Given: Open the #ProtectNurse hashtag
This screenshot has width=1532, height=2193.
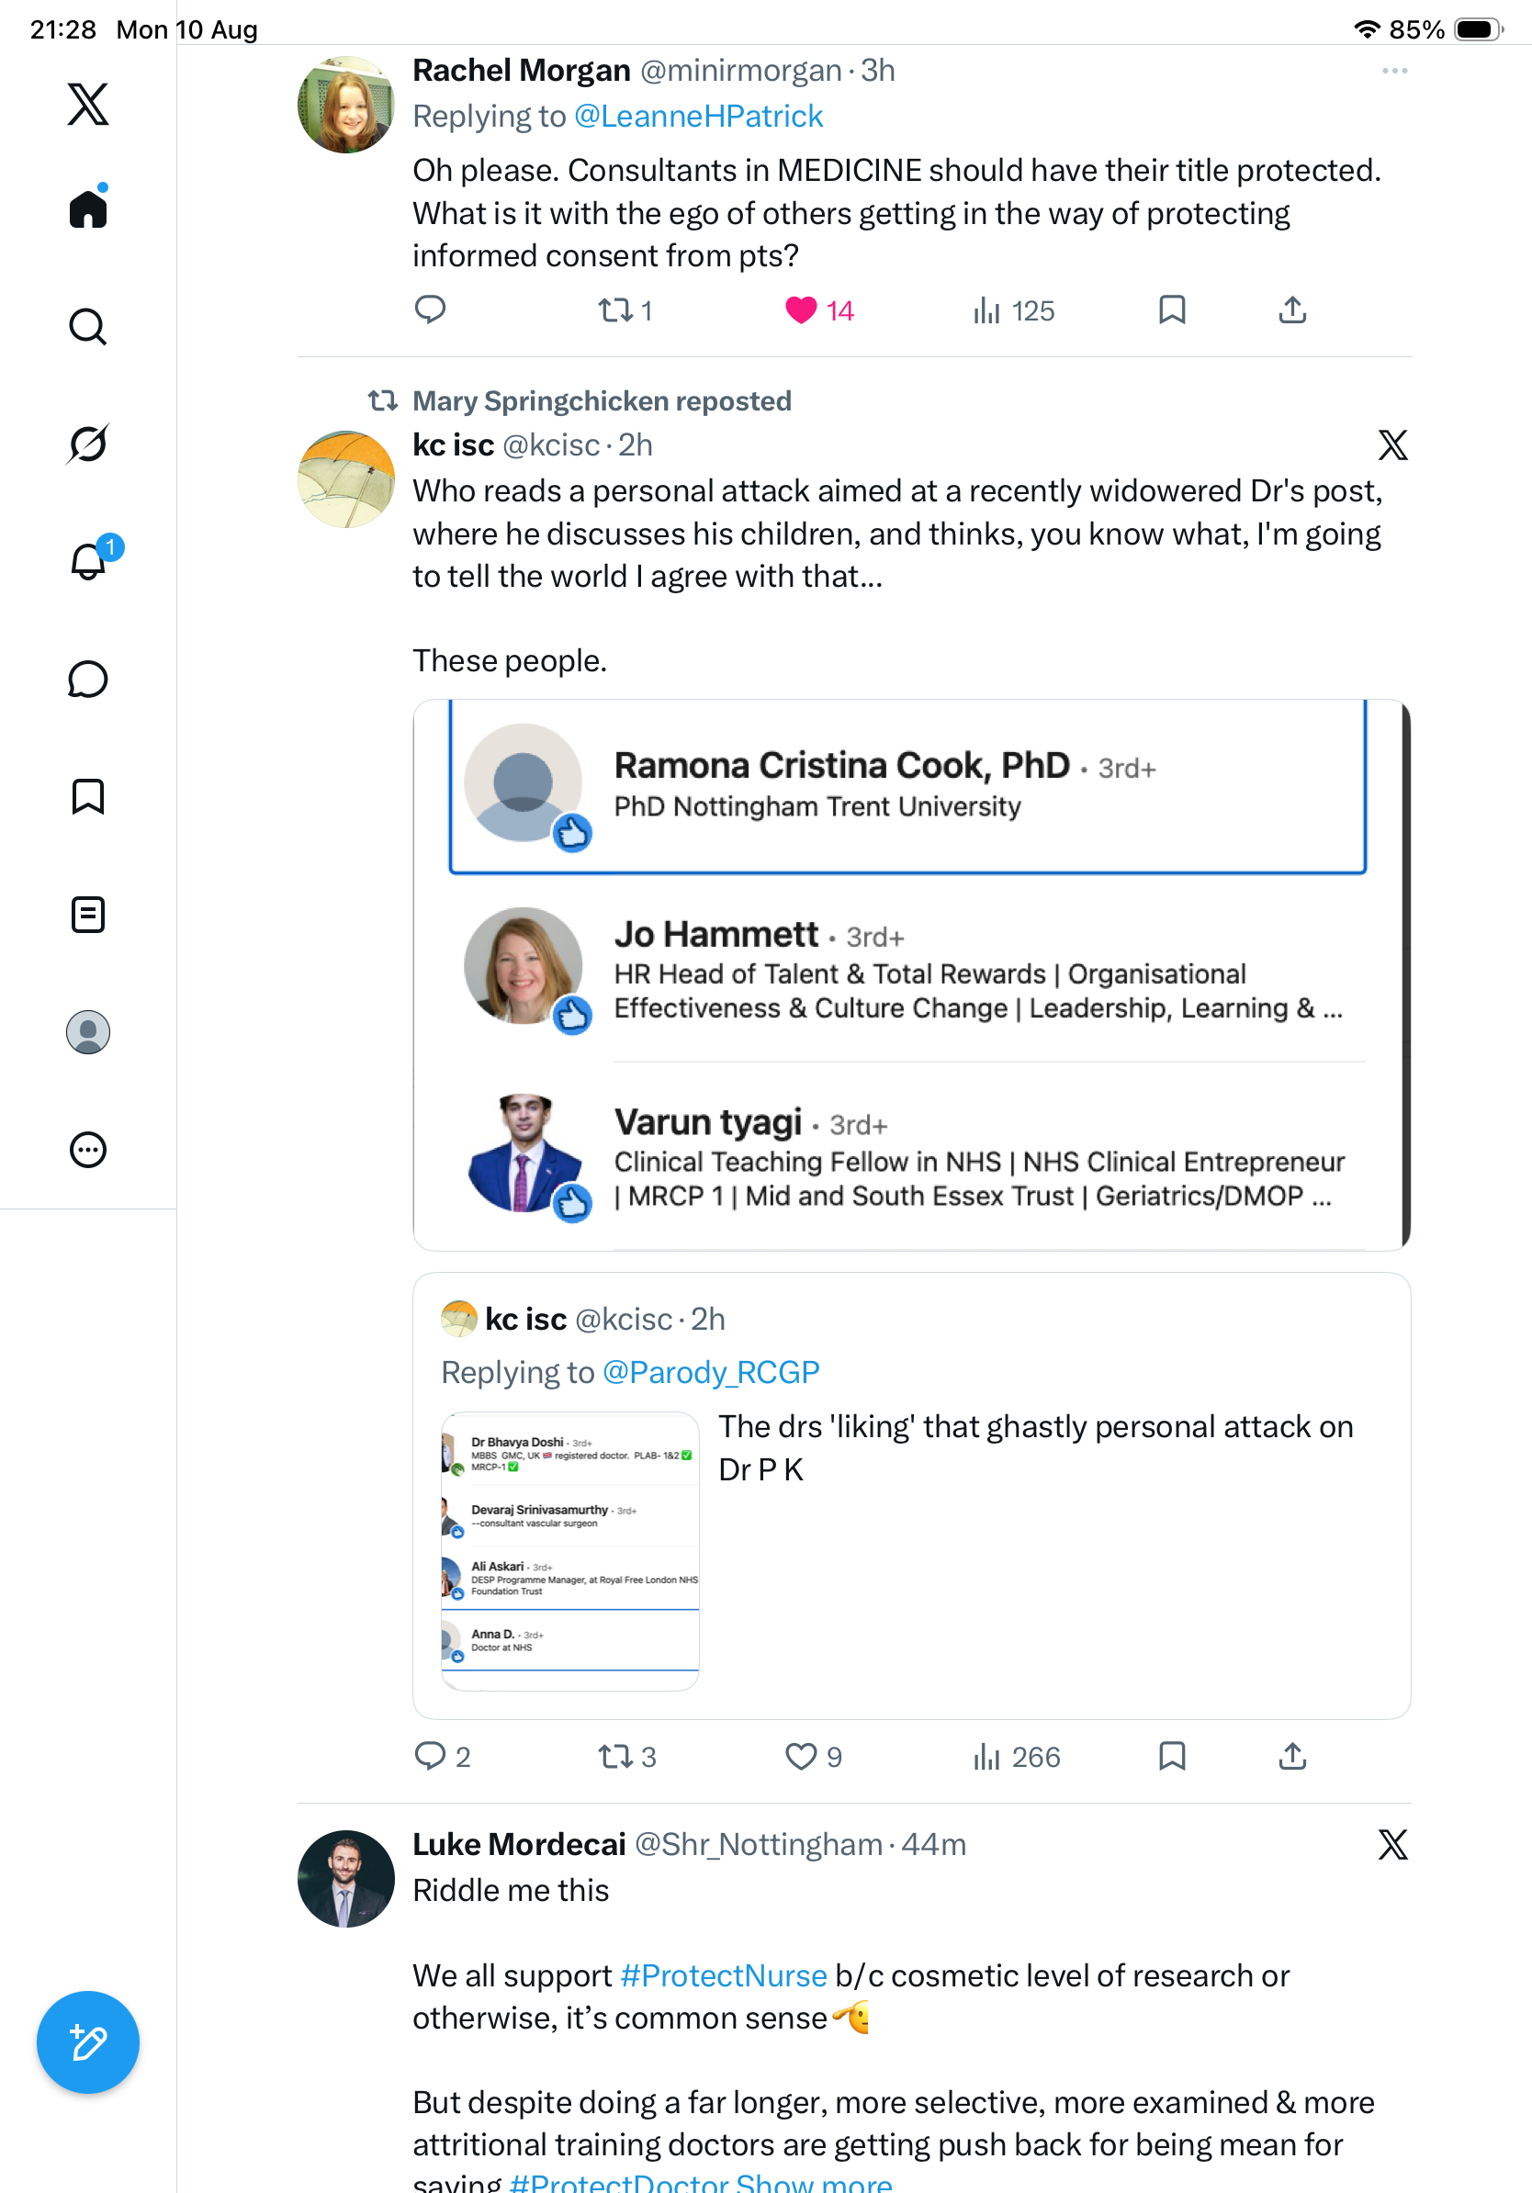Looking at the screenshot, I should point(724,1976).
